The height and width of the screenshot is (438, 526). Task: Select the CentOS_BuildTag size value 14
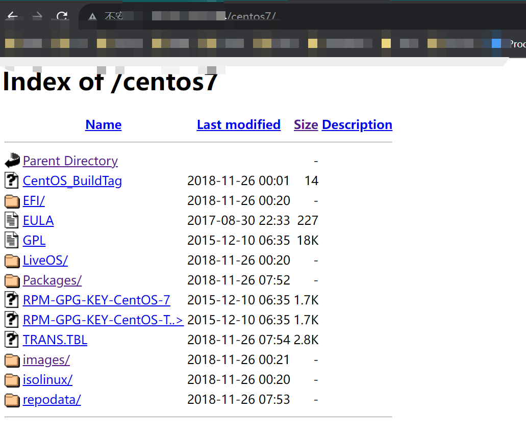[312, 181]
